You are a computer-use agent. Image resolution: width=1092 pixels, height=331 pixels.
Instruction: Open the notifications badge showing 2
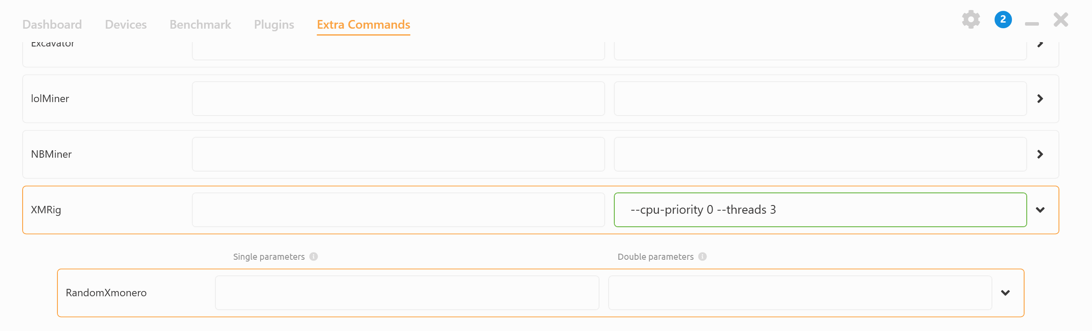tap(1003, 20)
